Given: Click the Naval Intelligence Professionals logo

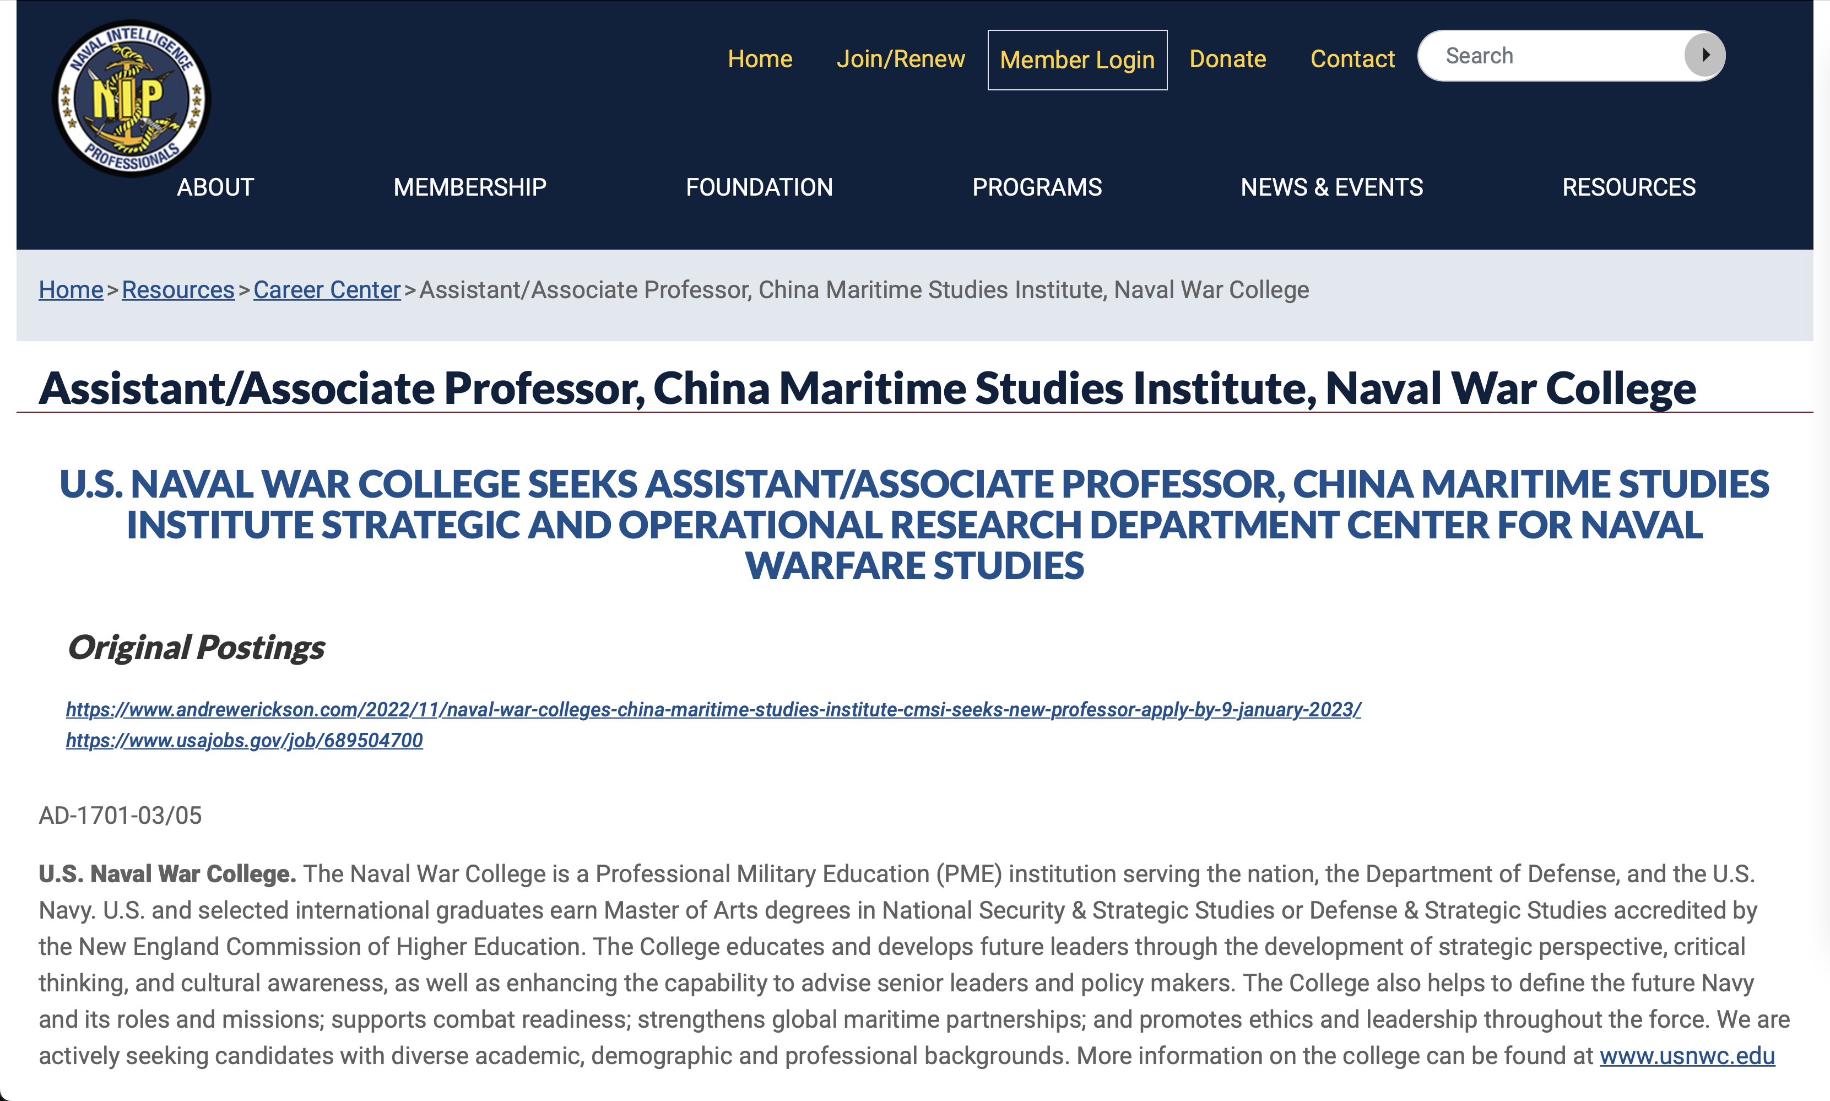Looking at the screenshot, I should [x=132, y=98].
